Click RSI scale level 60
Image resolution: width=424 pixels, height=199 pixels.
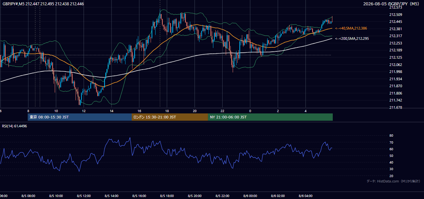391,149
